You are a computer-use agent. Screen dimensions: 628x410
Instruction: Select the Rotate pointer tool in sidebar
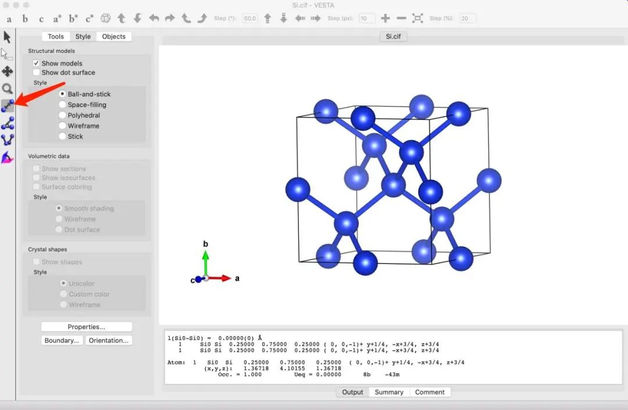[7, 37]
